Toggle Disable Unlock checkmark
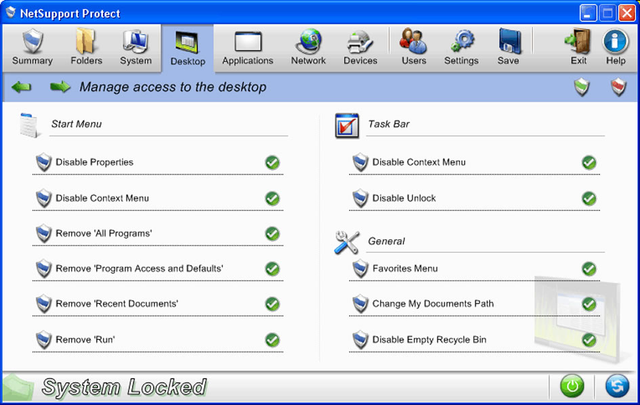The width and height of the screenshot is (640, 405). point(589,198)
